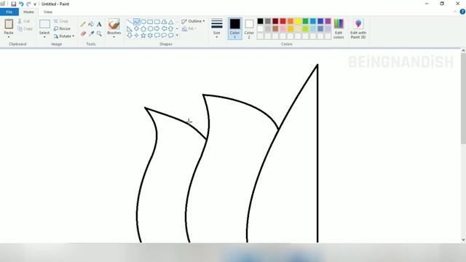Switch to the Home tab

click(28, 12)
